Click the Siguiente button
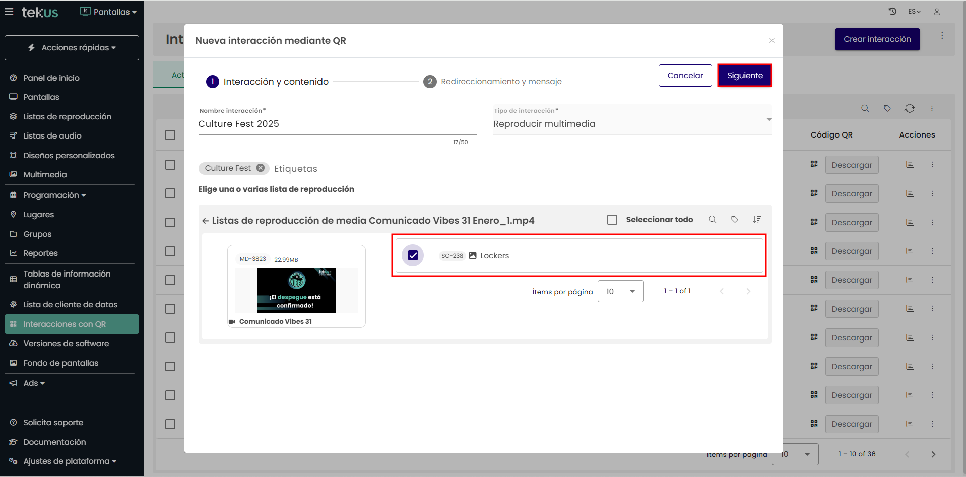Image resolution: width=966 pixels, height=477 pixels. tap(744, 76)
